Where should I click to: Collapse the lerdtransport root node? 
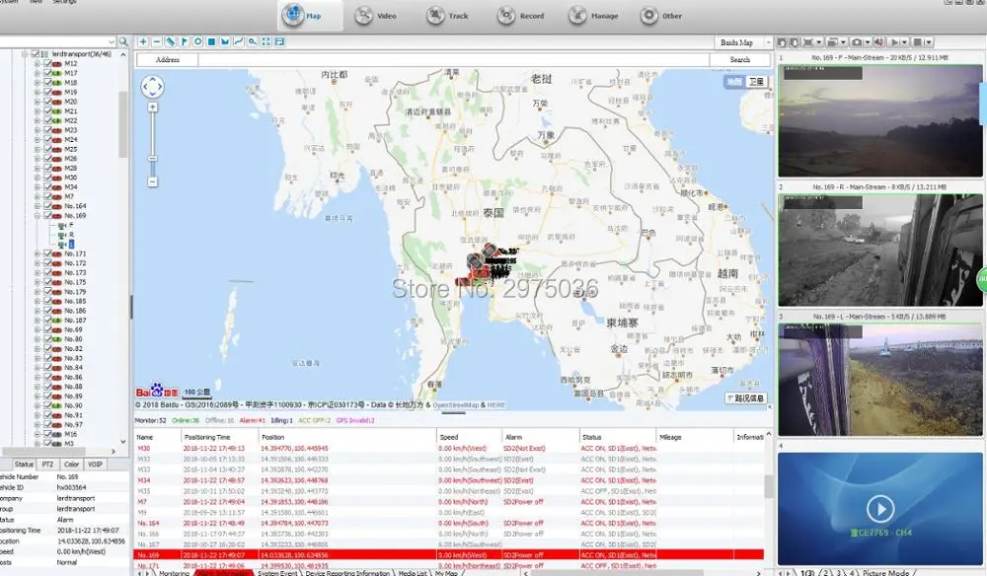pyautogui.click(x=25, y=54)
